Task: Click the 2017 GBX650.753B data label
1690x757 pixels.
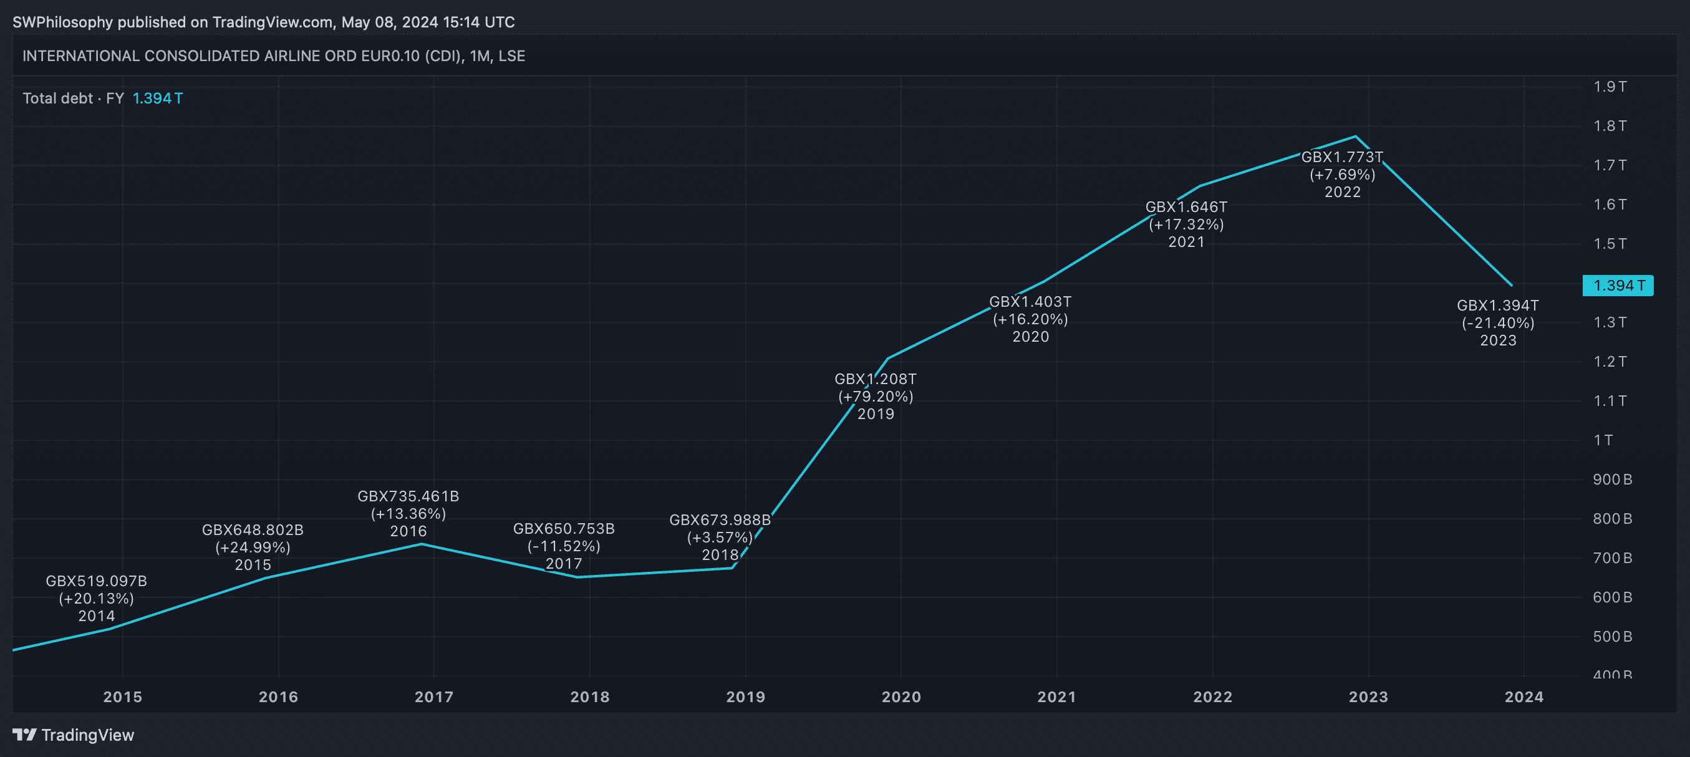Action: coord(564,546)
